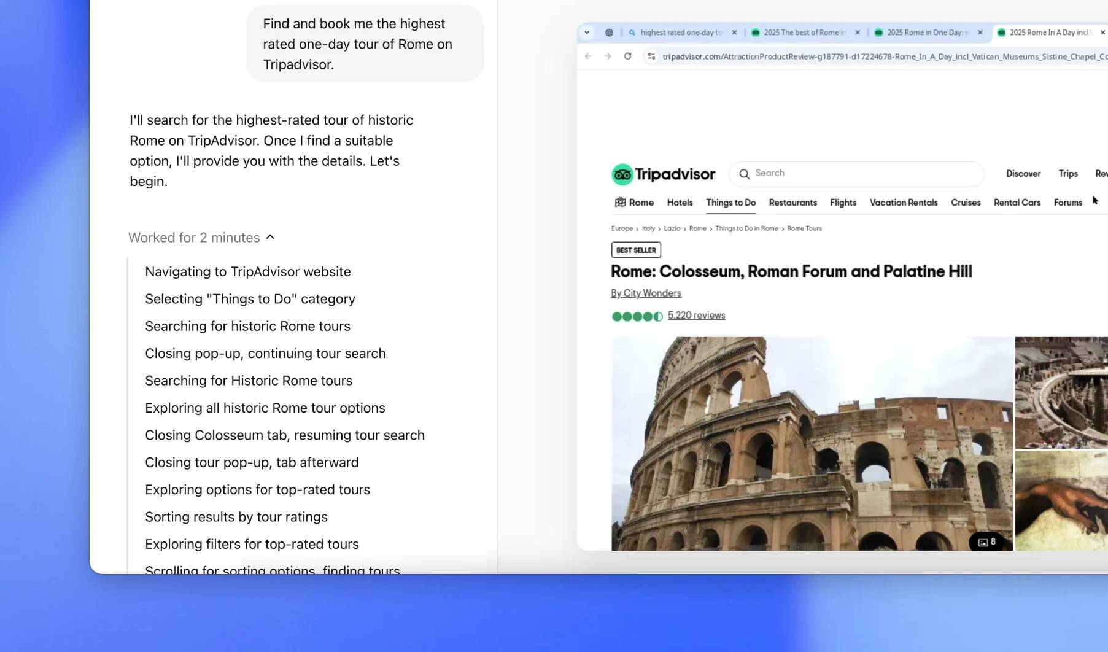Close the 'highest rated one-day' search tab

(x=734, y=33)
